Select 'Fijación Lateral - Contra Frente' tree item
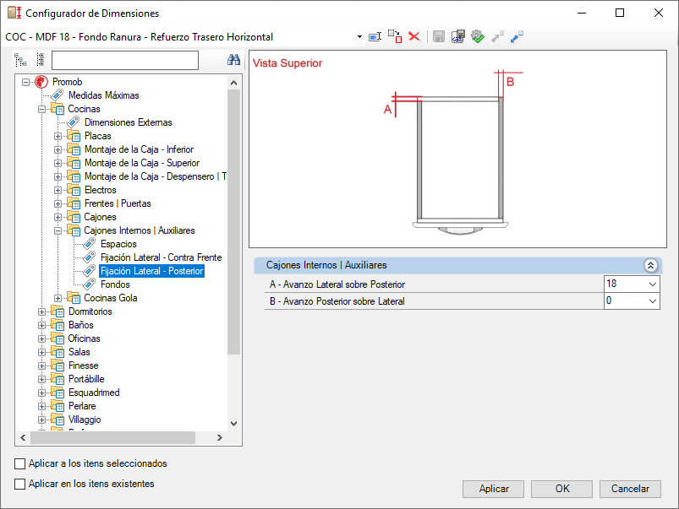Image resolution: width=679 pixels, height=509 pixels. [x=162, y=257]
